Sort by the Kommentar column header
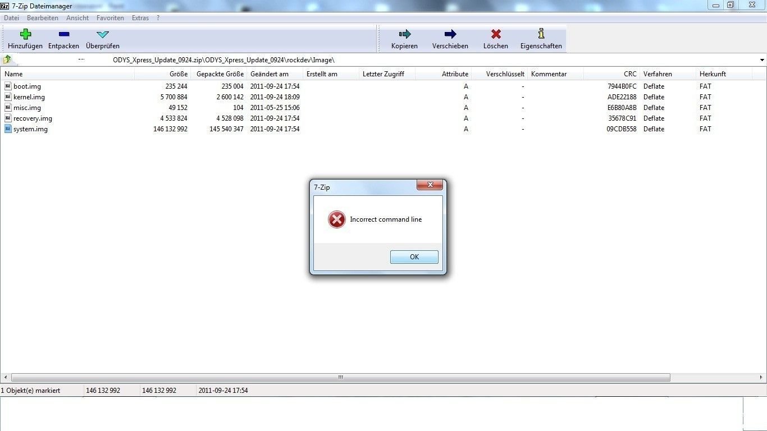This screenshot has width=767, height=431. coord(556,74)
